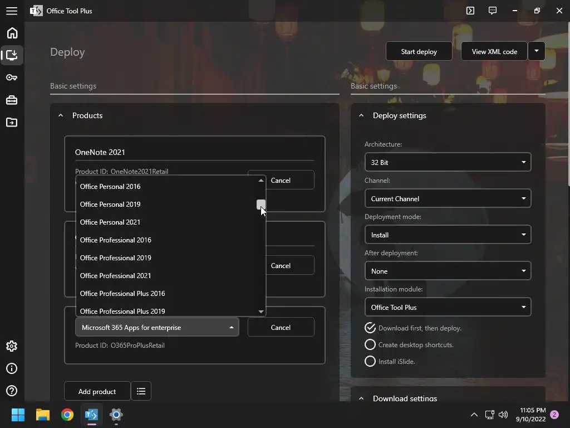
Task: Open network status in system tray
Action: pos(490,415)
